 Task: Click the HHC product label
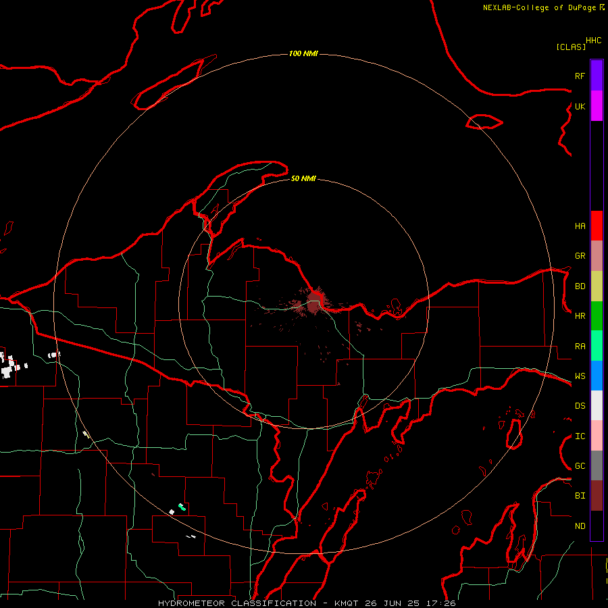[x=594, y=41]
